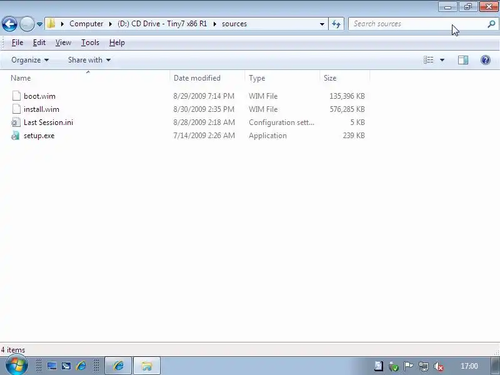This screenshot has height=375, width=500.
Task: Click the setup.exe file name
Action: [39, 136]
